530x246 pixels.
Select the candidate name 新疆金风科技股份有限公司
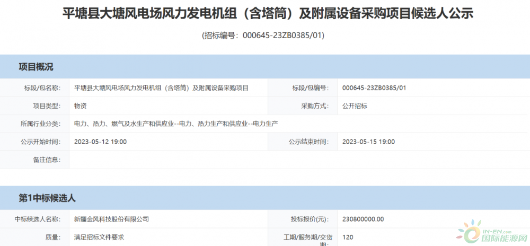pos(111,219)
